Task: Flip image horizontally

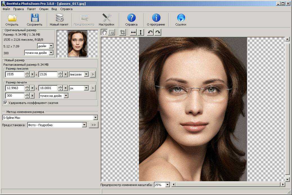Action: click(x=133, y=32)
